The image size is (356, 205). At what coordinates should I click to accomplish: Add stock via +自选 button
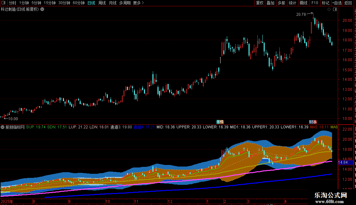[337, 3]
